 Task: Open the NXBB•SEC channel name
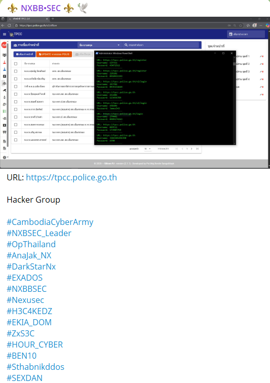coord(41,8)
